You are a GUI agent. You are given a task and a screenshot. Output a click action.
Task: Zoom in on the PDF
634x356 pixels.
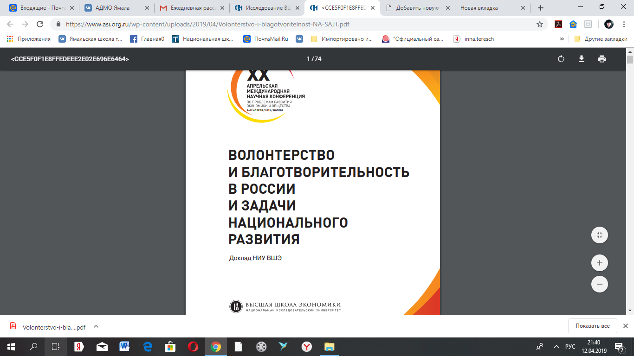[599, 263]
